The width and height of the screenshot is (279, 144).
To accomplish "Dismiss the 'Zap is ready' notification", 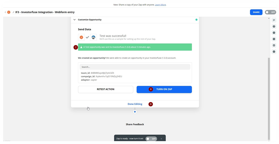I will (x=162, y=139).
